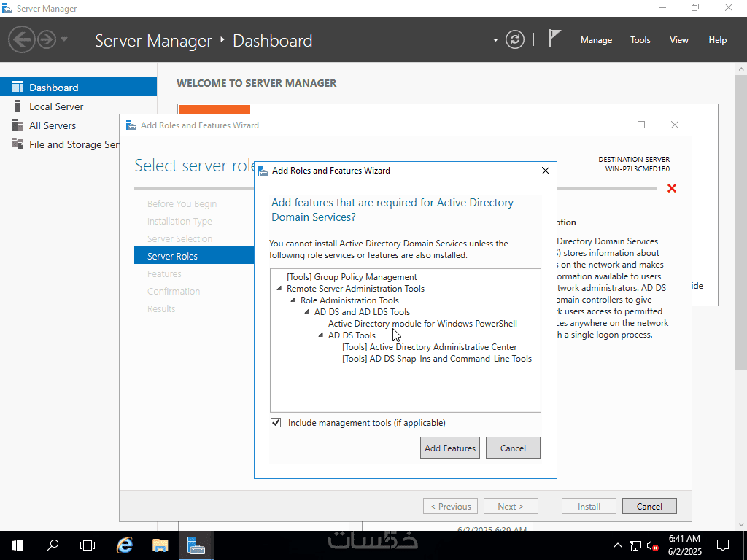Close the required features dialog with X

546,171
